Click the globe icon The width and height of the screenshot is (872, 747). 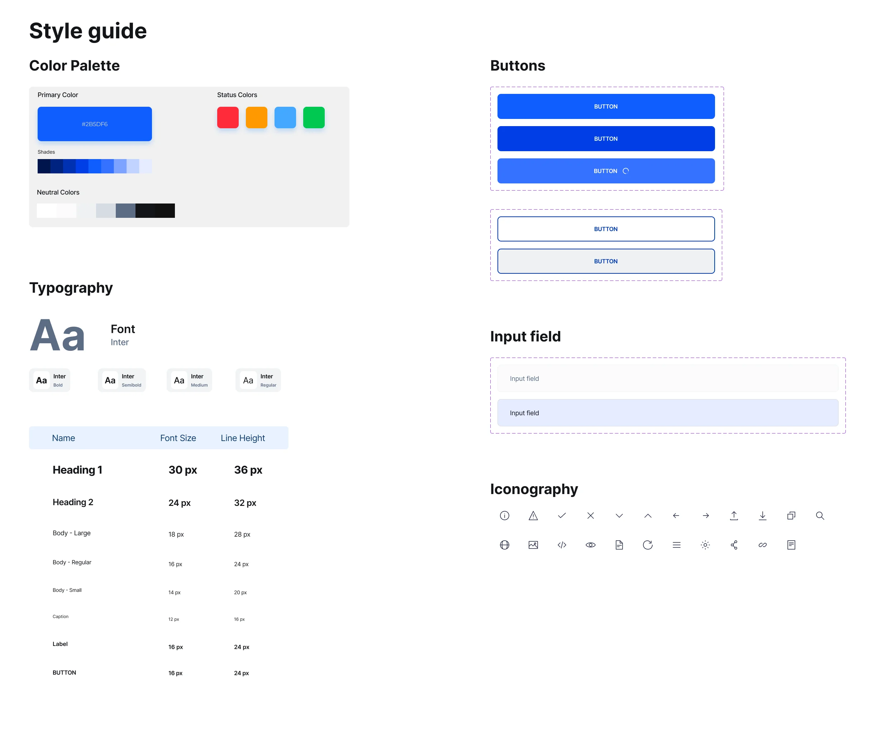[x=505, y=545]
